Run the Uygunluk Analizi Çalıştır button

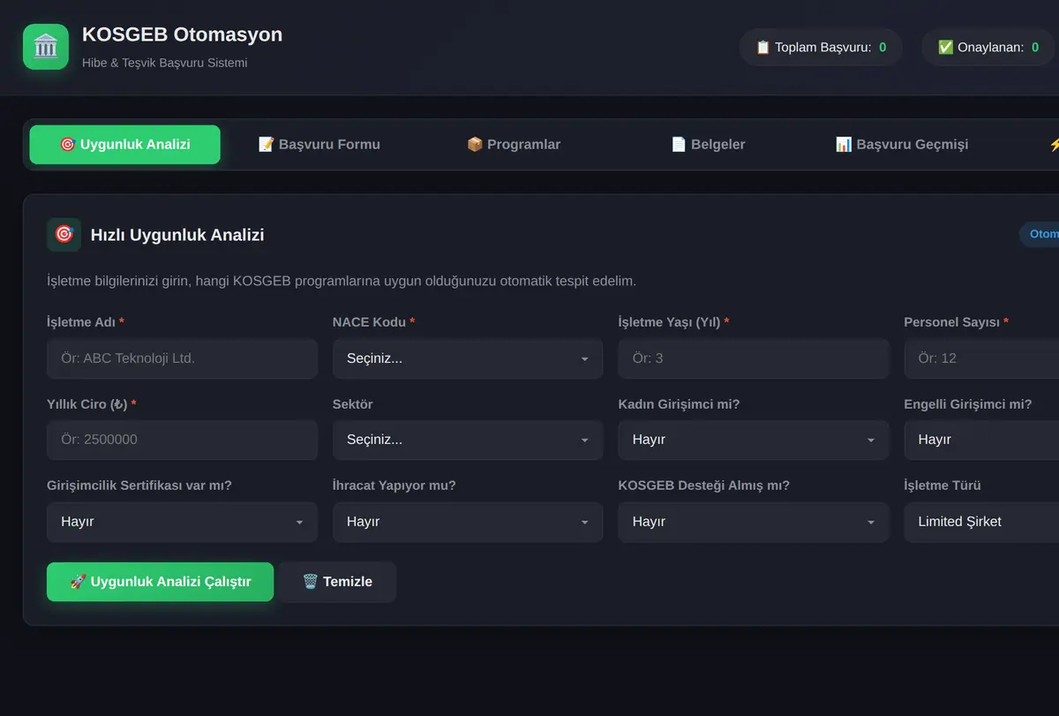pos(161,582)
